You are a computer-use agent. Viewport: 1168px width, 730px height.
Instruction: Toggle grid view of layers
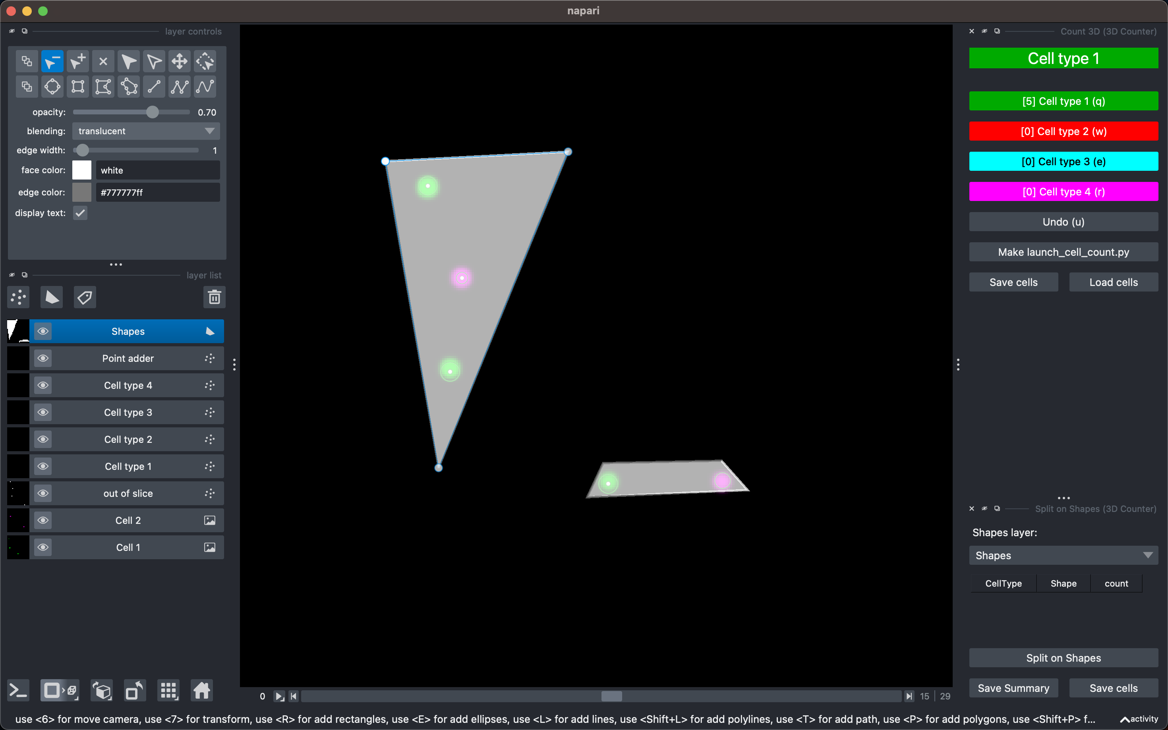(x=168, y=690)
